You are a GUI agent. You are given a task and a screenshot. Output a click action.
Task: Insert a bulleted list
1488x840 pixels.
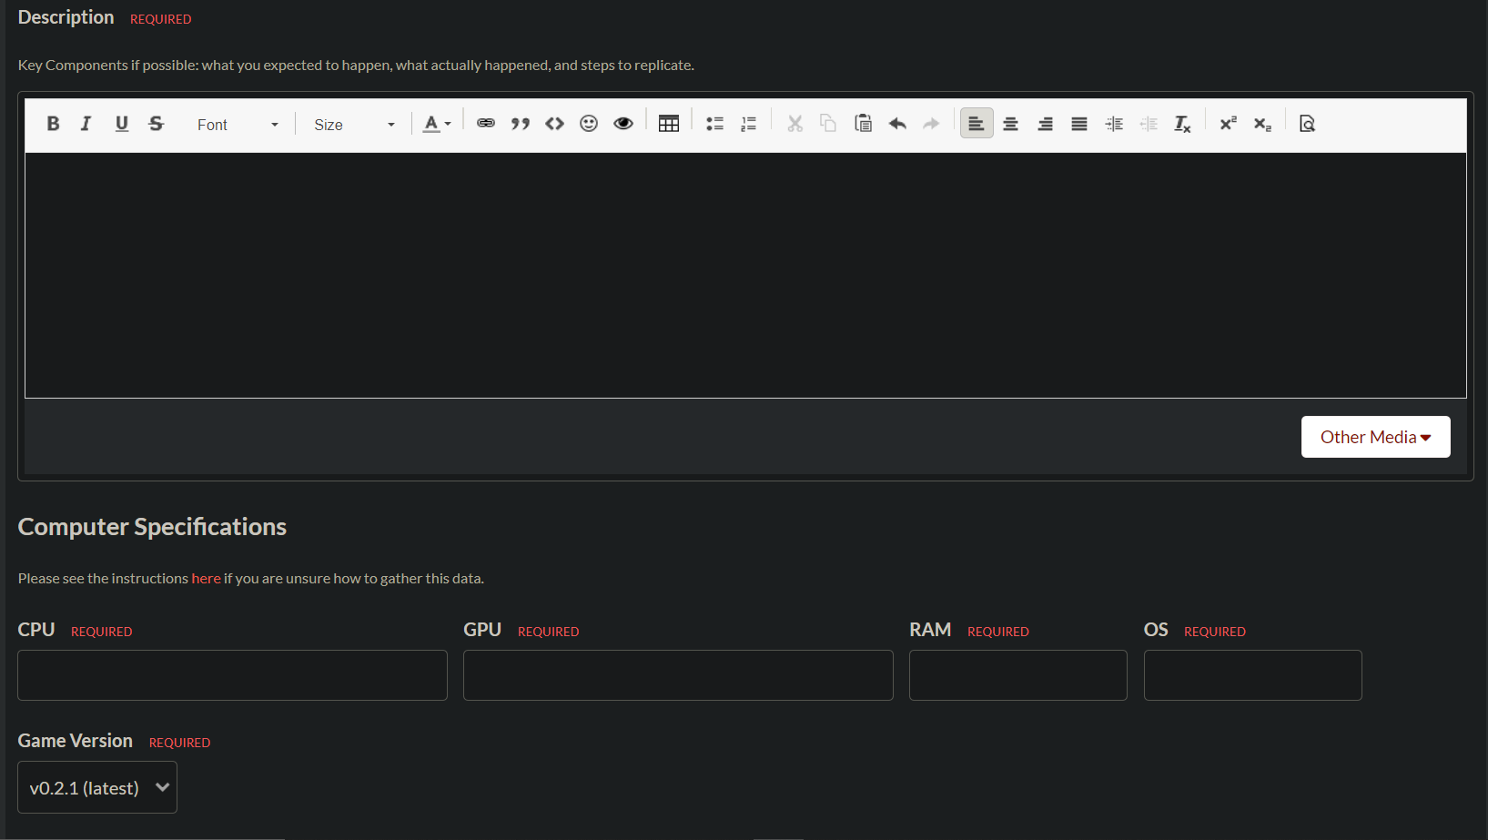tap(714, 124)
